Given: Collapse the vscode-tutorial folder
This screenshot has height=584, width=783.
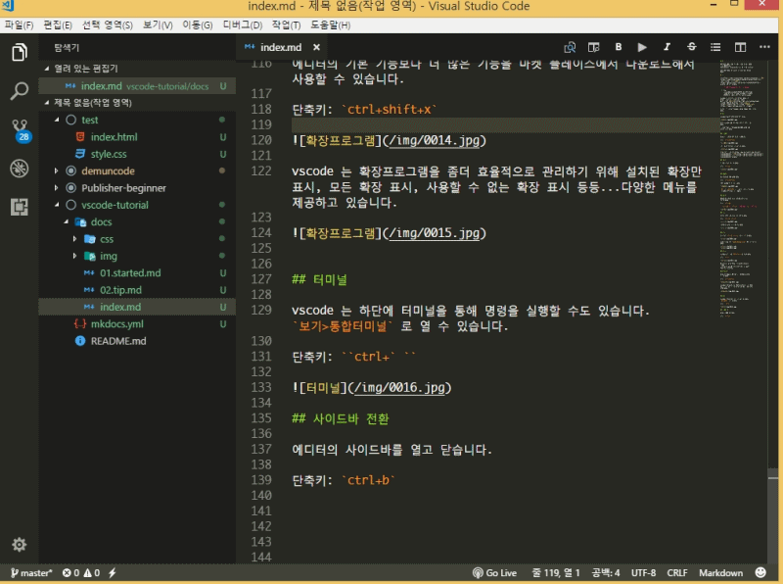Looking at the screenshot, I should point(137,205).
